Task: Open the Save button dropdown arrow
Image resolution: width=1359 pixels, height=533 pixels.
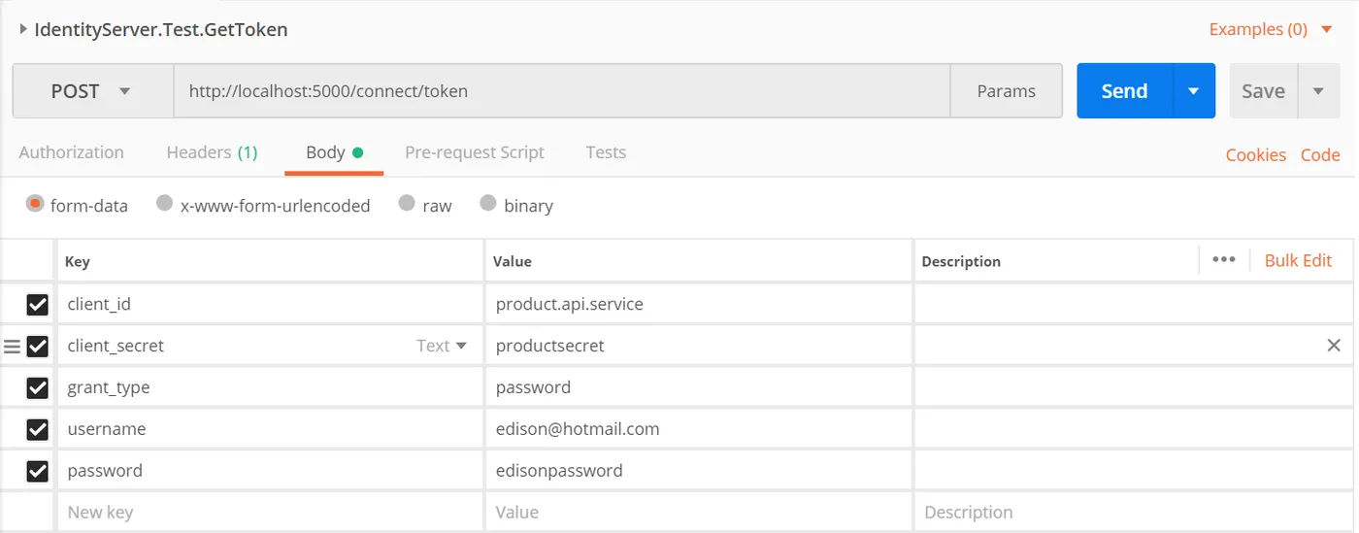Action: tap(1318, 91)
